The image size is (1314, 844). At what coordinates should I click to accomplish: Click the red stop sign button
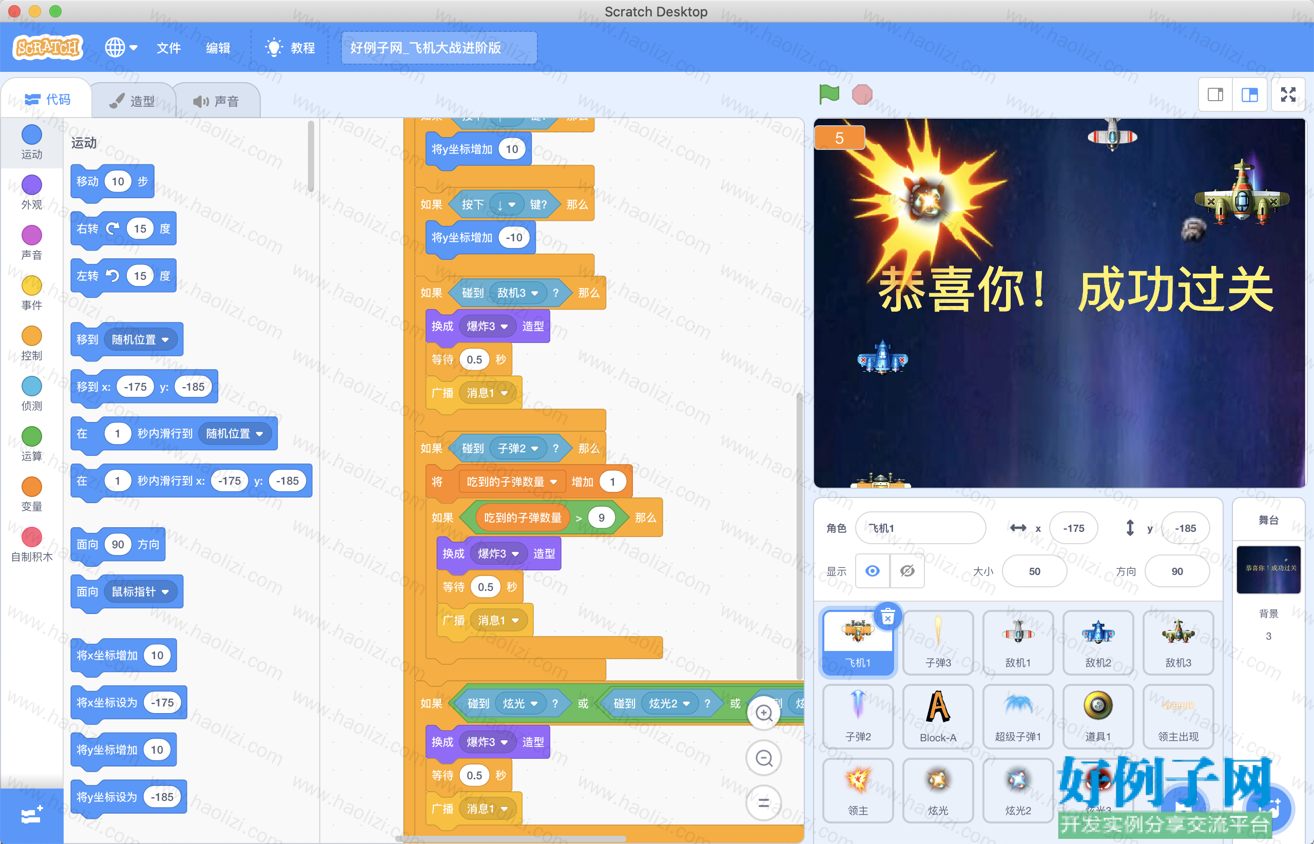(x=862, y=94)
